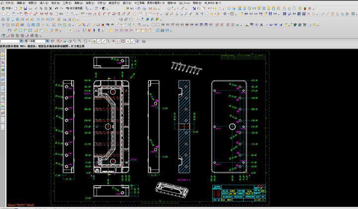
Task: Click the red R icon
Action: click(x=89, y=30)
